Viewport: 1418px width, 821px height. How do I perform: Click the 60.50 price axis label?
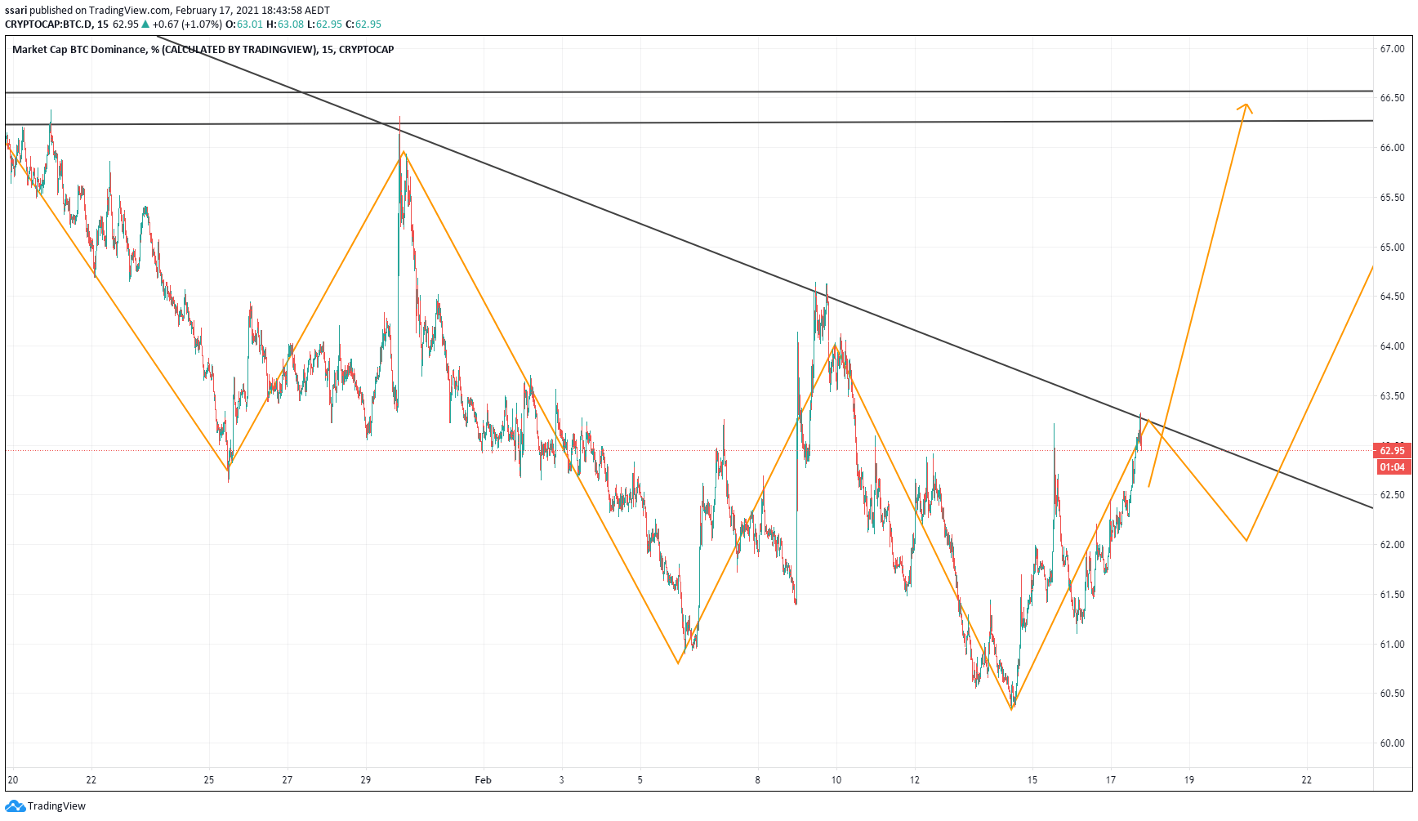click(1392, 694)
